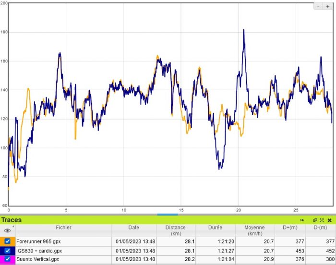Uncheck the Forerunner 965.gpx trace checkbox
The width and height of the screenshot is (336, 265).
(8, 241)
